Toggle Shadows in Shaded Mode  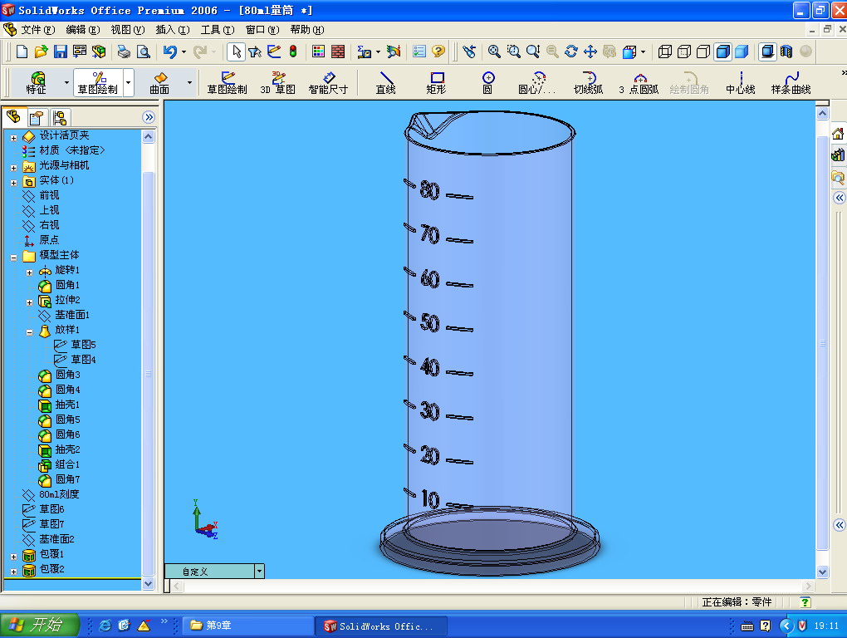(767, 52)
